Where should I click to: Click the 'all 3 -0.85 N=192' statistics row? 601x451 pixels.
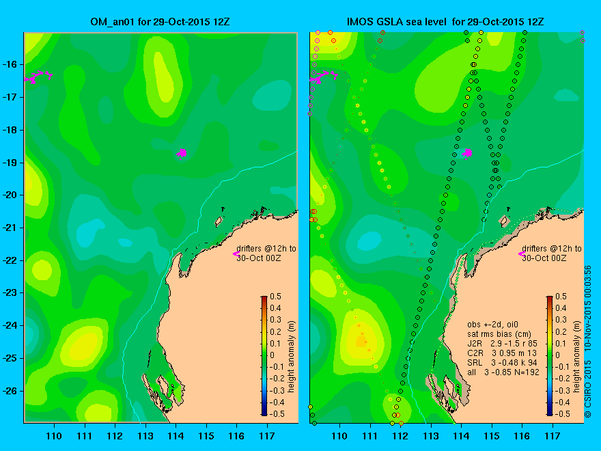click(503, 372)
